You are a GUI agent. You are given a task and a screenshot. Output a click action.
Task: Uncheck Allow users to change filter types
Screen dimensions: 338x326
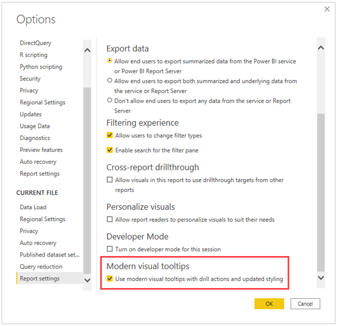click(109, 135)
